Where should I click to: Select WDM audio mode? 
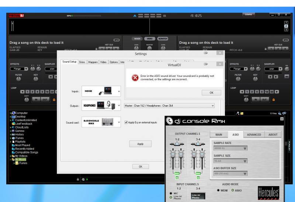(218, 190)
